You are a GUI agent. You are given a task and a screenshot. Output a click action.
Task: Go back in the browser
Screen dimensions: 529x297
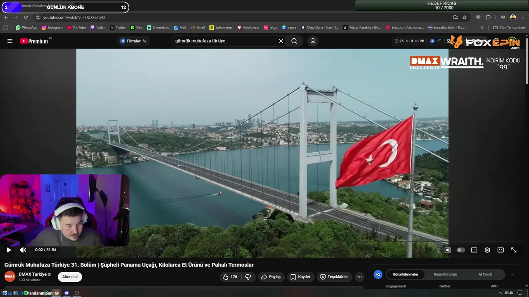click(6, 17)
